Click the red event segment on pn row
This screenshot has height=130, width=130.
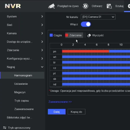click(x=86, y=51)
